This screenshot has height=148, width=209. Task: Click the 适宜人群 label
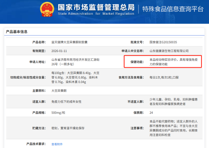[x=39, y=102]
